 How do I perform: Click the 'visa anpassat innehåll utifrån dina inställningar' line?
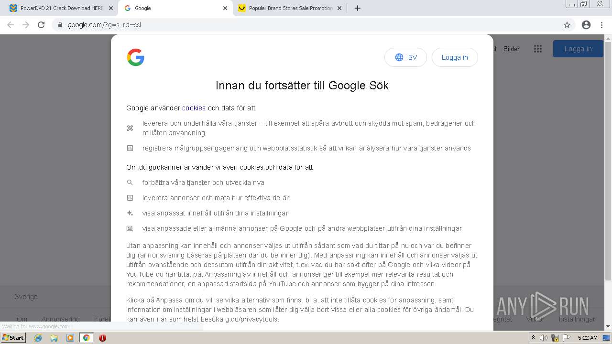[x=215, y=213]
